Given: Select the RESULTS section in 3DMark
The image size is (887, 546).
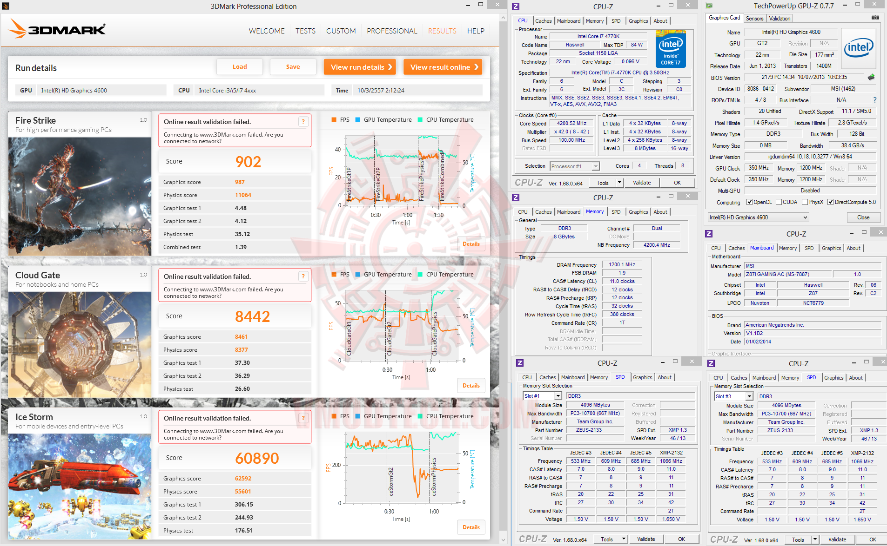Looking at the screenshot, I should click(442, 31).
